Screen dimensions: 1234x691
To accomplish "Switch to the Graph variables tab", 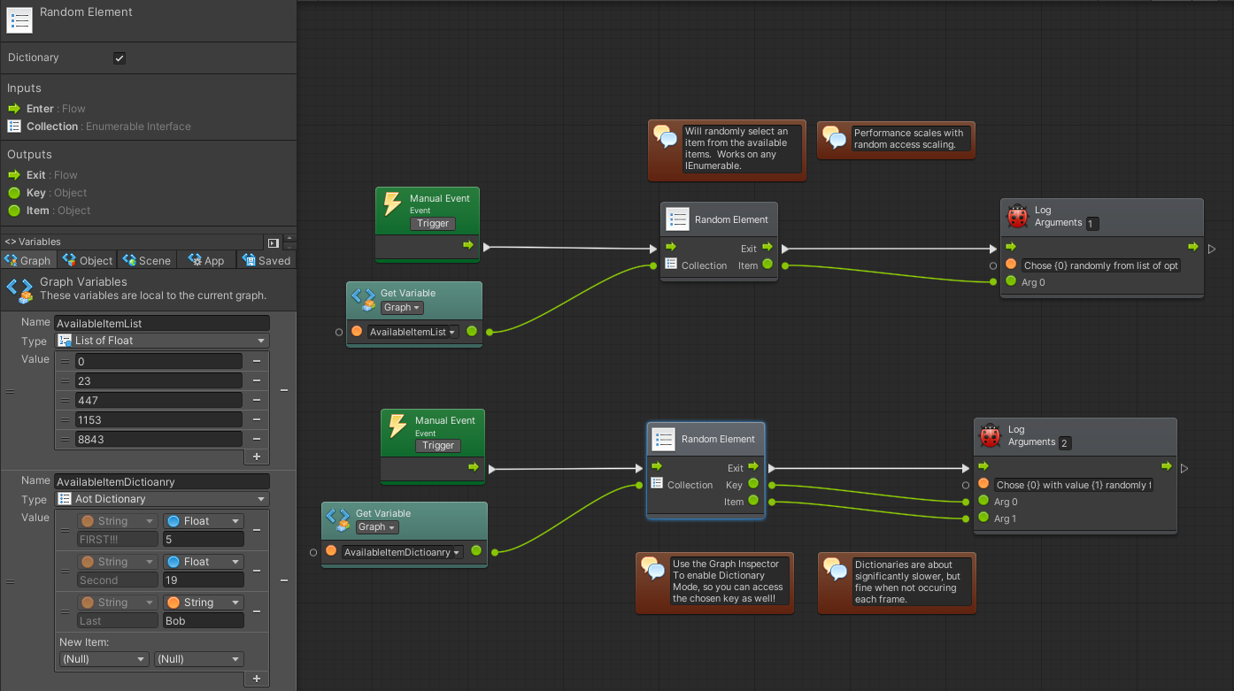I will click(x=28, y=260).
